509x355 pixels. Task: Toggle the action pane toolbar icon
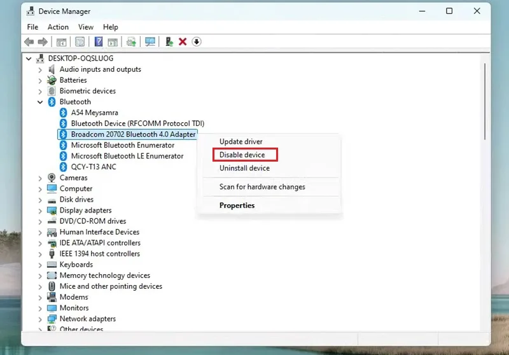coord(113,41)
